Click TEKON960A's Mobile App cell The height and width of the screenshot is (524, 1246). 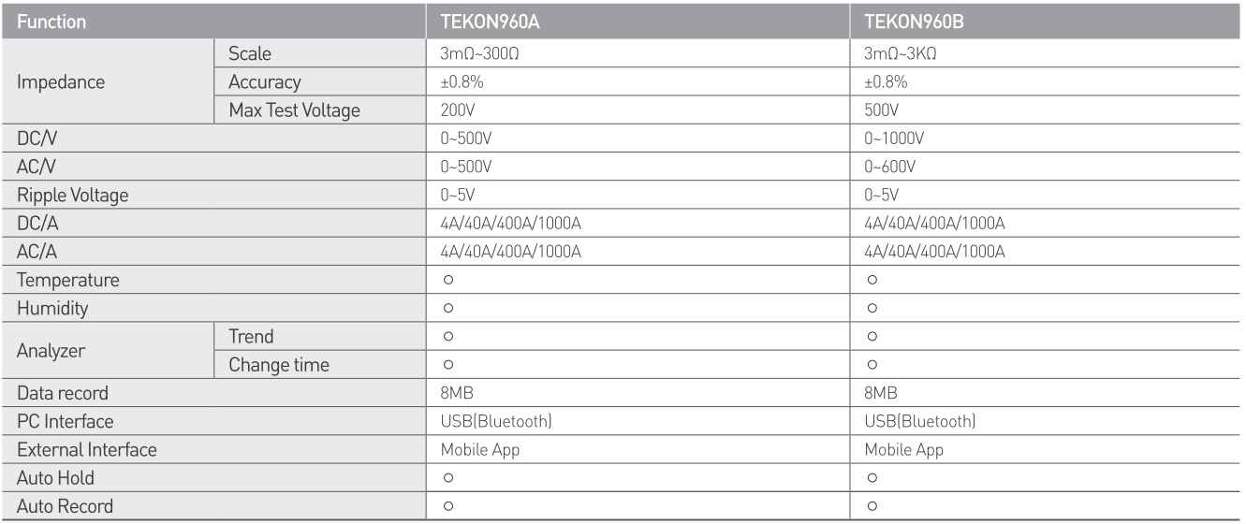480,450
